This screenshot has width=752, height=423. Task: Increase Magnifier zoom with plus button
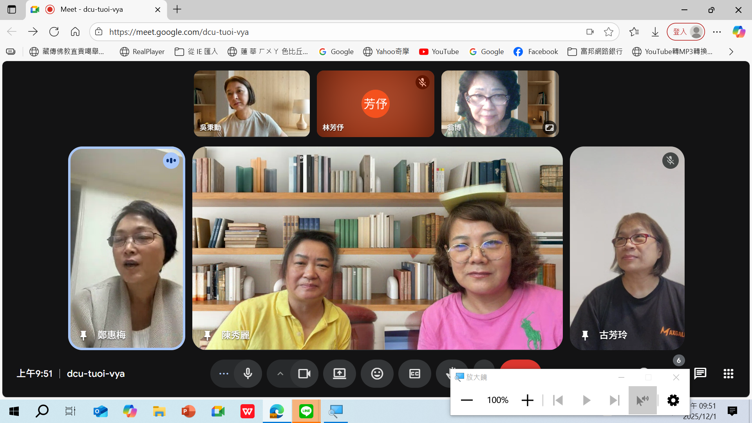527,400
